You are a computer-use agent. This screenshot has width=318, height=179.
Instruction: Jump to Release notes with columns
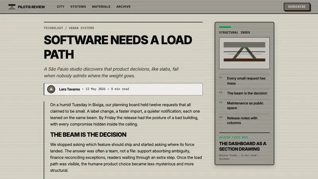click(244, 121)
